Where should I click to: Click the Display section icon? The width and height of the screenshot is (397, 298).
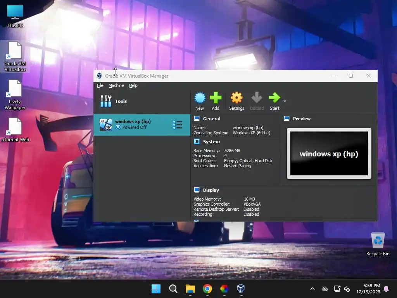point(197,190)
